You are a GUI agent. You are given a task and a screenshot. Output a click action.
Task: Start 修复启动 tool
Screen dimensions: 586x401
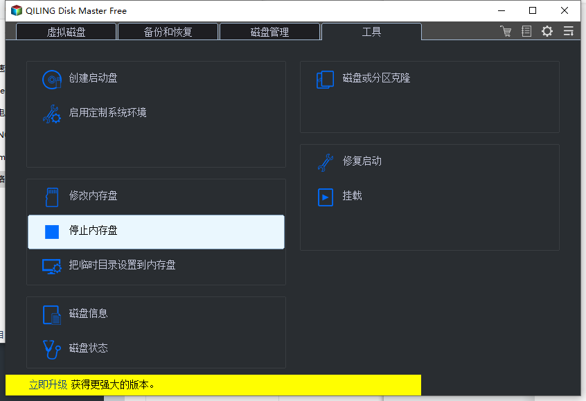click(429, 163)
